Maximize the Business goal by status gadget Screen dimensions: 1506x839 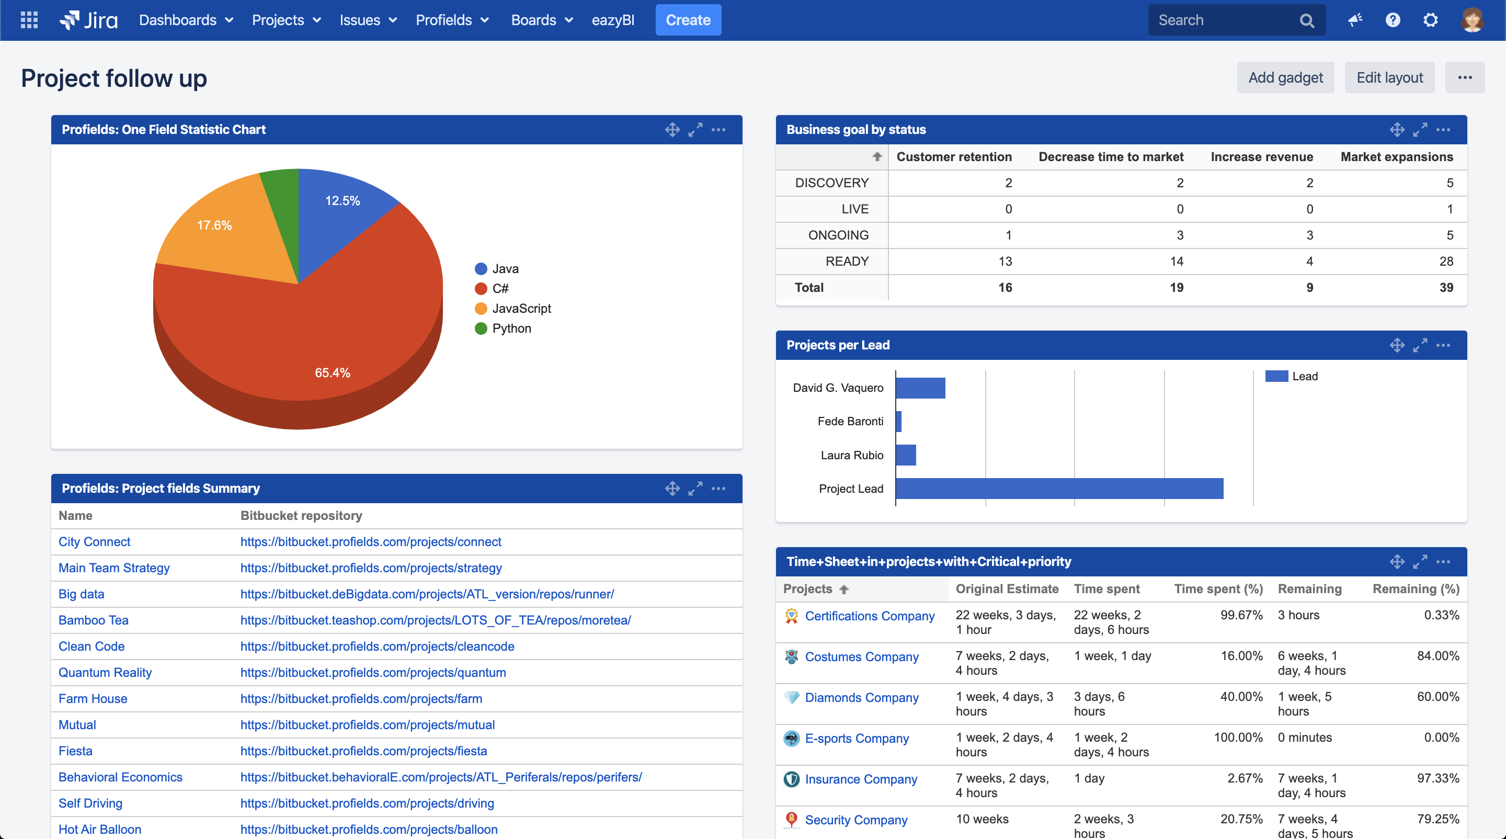[1420, 130]
